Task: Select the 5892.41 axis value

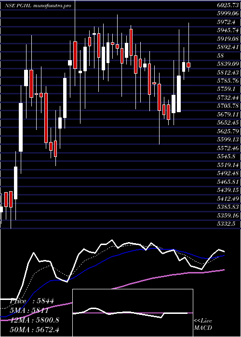Action: click(228, 47)
